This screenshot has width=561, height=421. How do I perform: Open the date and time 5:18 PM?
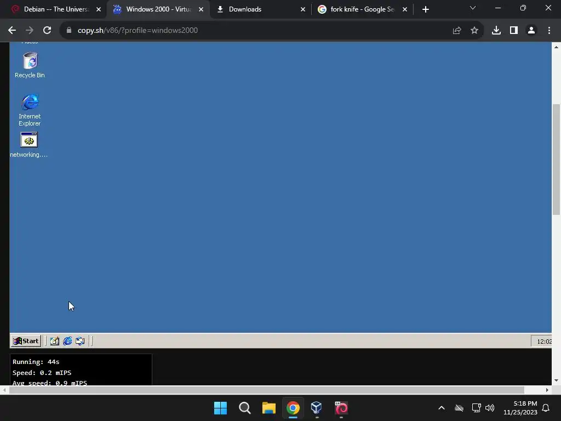[520, 408]
